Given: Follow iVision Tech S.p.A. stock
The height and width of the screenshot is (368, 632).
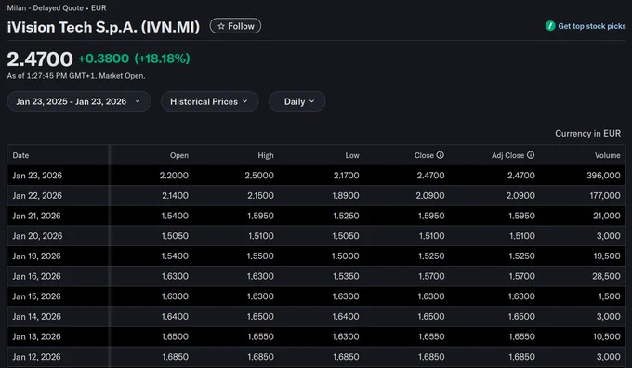Looking at the screenshot, I should [235, 26].
